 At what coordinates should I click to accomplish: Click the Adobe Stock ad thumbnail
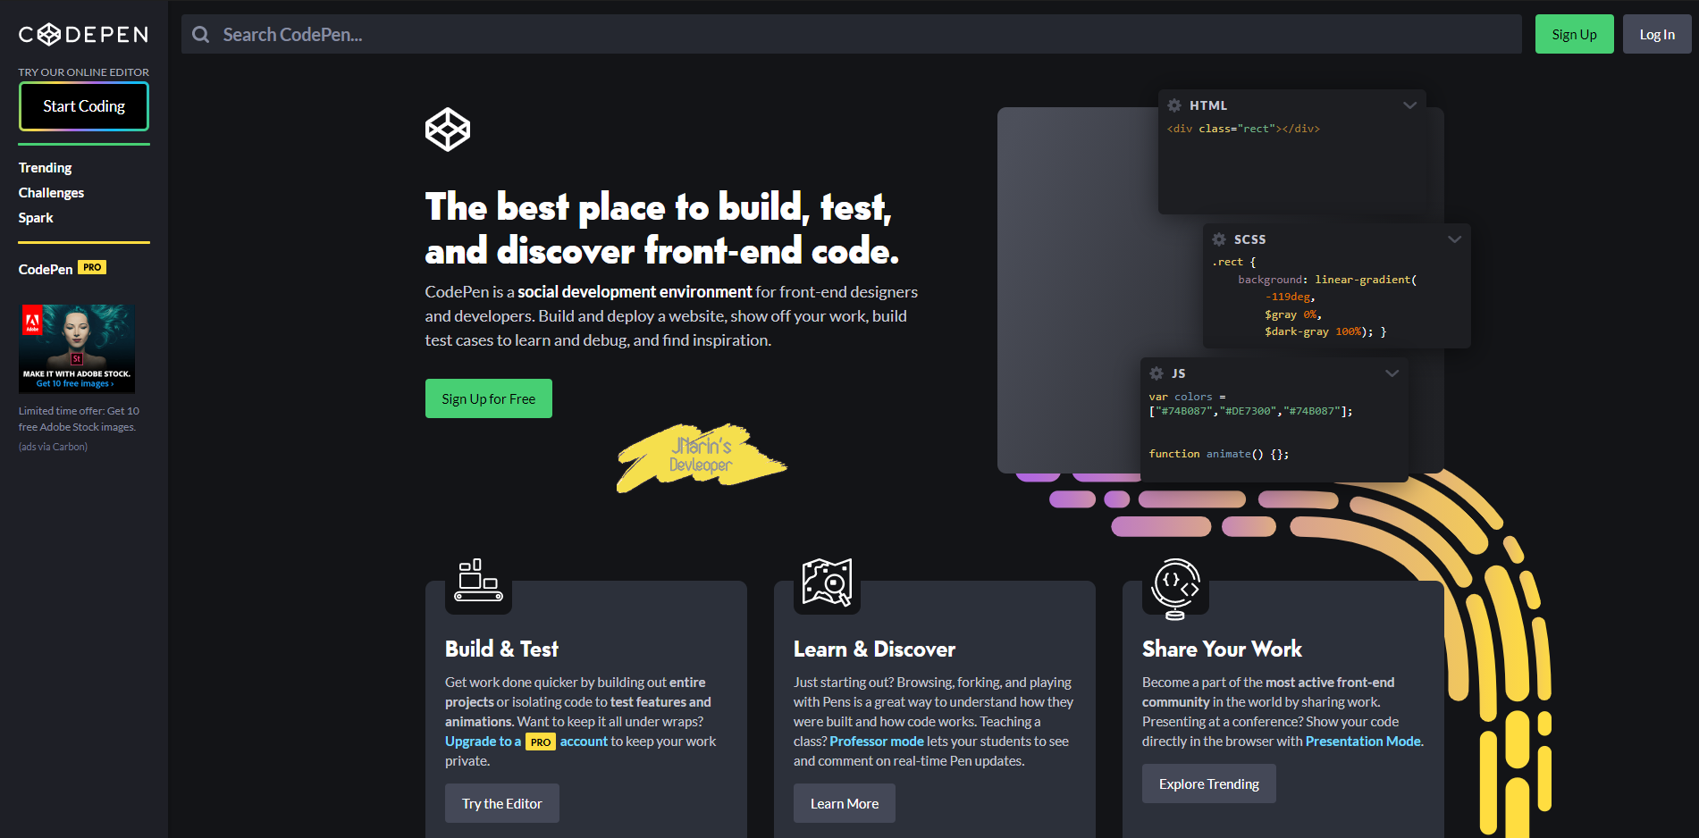tap(77, 348)
